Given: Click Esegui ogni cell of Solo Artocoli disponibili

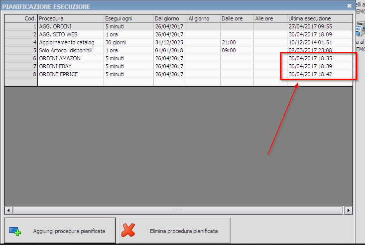Looking at the screenshot, I should (x=128, y=50).
